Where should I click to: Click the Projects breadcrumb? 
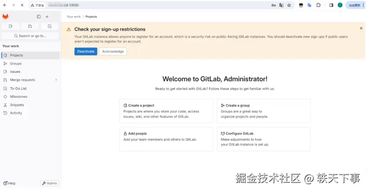tap(91, 17)
